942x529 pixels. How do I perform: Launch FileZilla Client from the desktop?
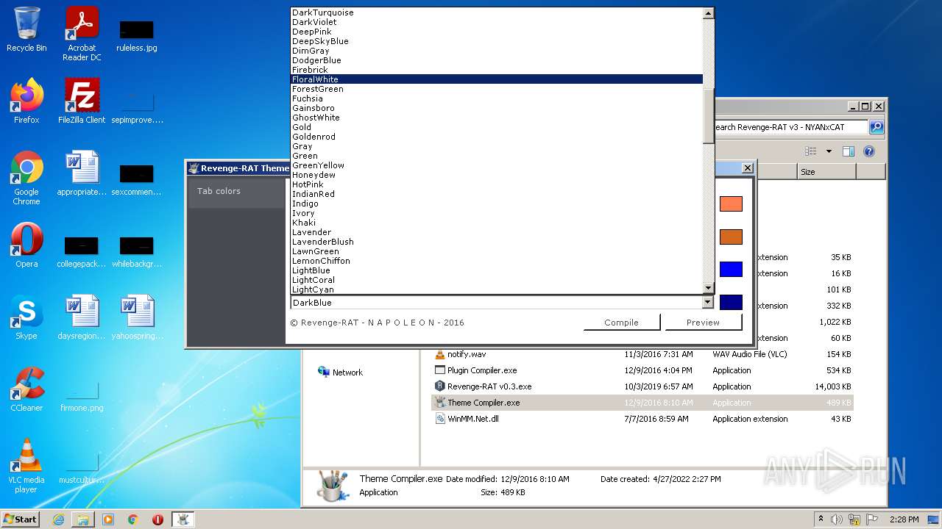(82, 101)
